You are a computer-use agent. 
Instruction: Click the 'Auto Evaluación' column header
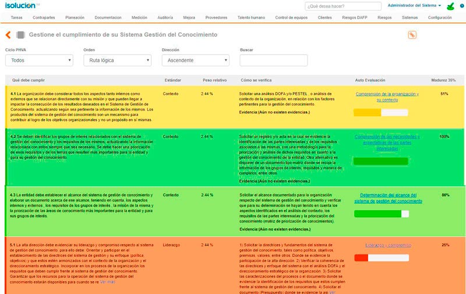(370, 80)
